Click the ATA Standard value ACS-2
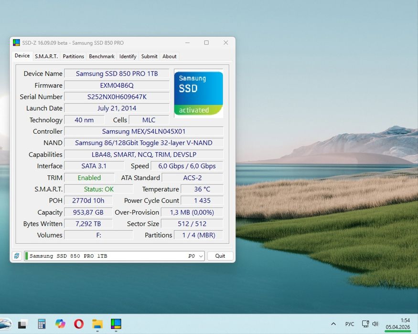Screen dimensions: 418x334 [x=192, y=177]
